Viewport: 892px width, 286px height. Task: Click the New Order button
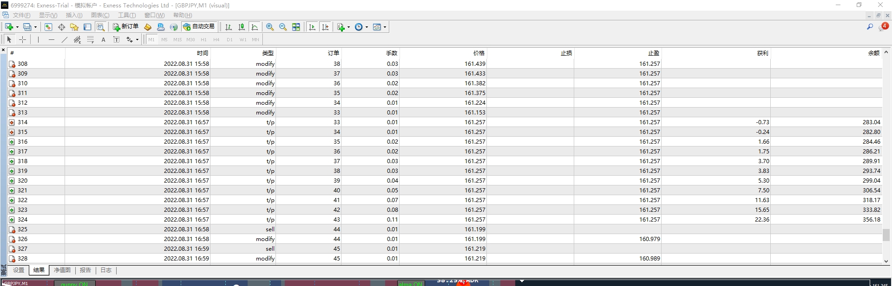point(125,27)
